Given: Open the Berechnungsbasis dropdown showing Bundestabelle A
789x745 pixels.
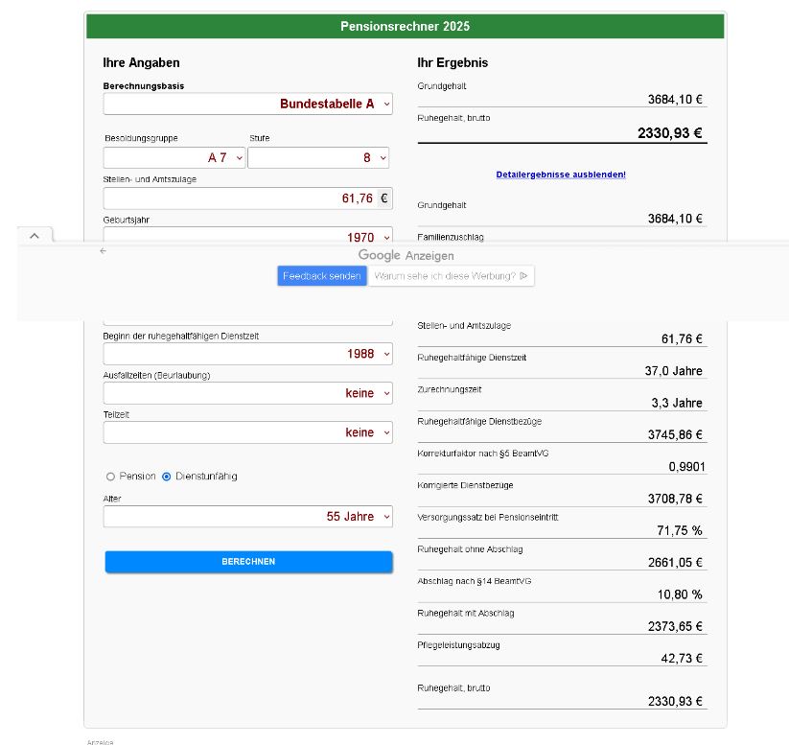Looking at the screenshot, I should [247, 104].
